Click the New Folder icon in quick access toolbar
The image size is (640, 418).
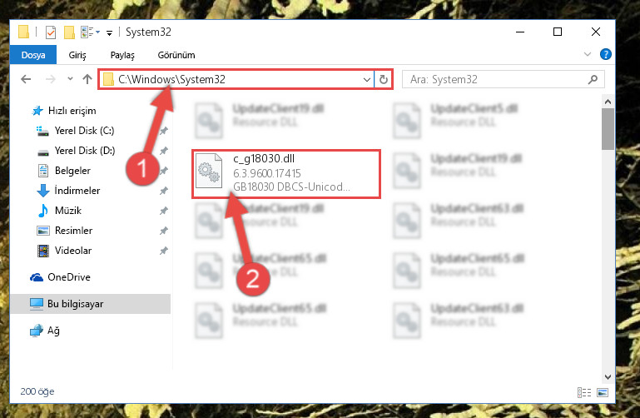tap(69, 32)
